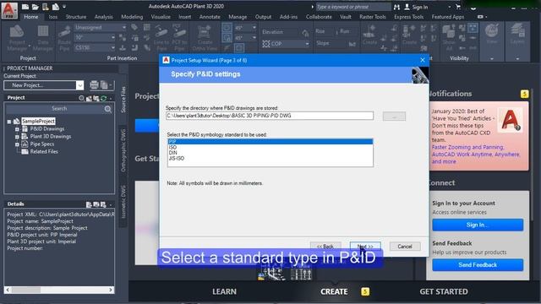Select PIP symbology standard

click(270, 142)
